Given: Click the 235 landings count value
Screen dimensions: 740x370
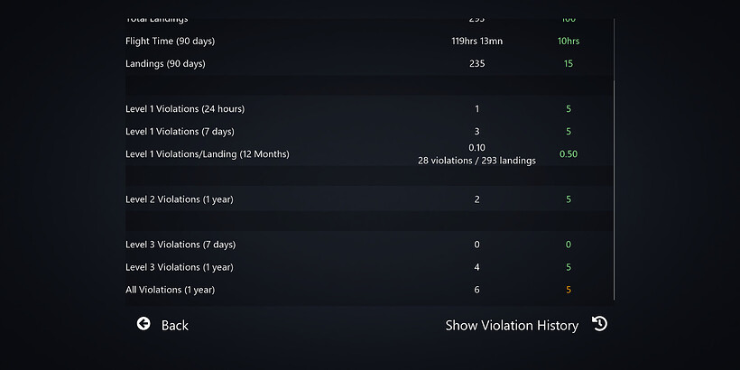Looking at the screenshot, I should [476, 63].
